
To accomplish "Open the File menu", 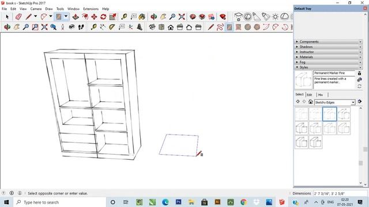I will pyautogui.click(x=4, y=9).
